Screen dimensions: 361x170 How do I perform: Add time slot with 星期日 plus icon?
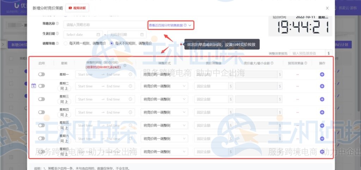click(322, 152)
